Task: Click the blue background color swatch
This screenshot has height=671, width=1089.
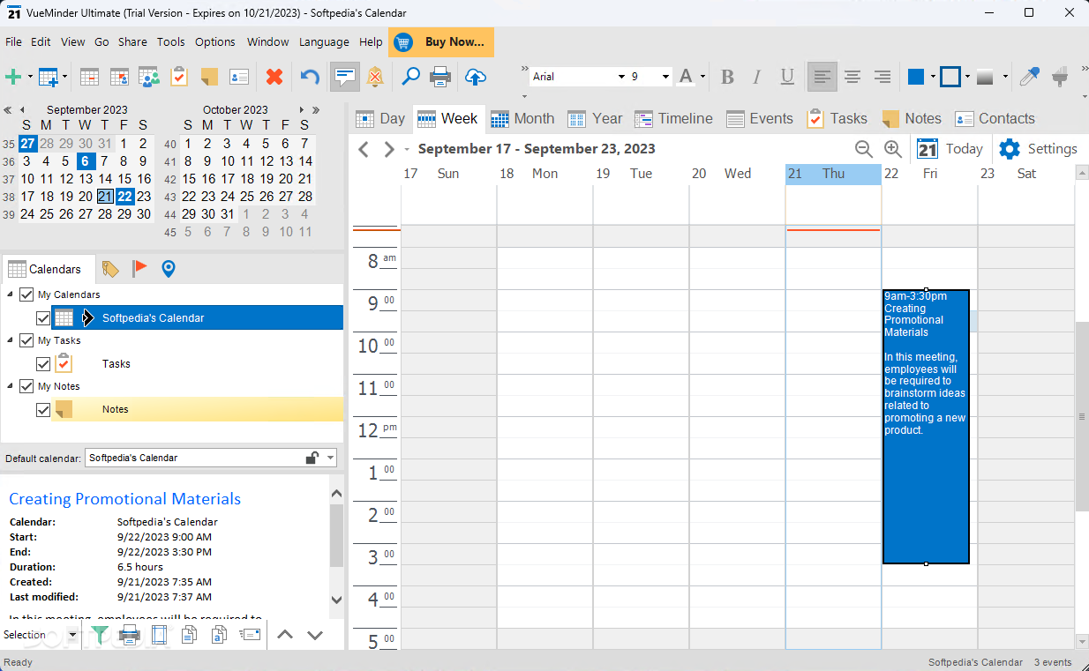Action: point(916,77)
